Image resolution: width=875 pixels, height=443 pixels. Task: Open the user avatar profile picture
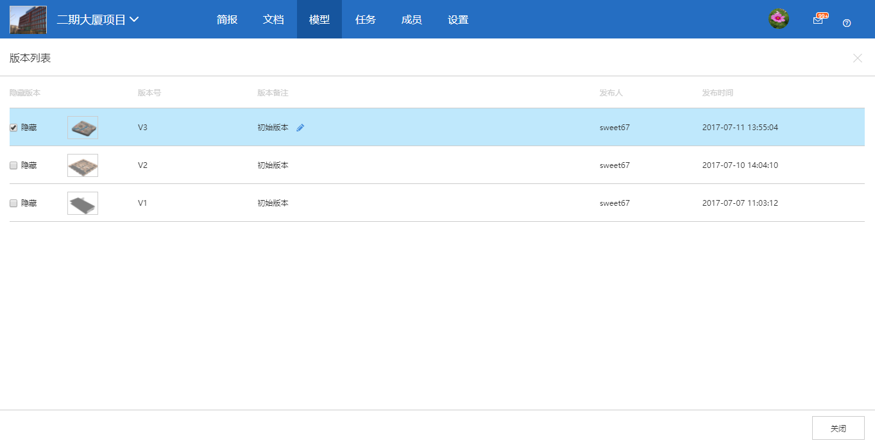[x=779, y=19]
